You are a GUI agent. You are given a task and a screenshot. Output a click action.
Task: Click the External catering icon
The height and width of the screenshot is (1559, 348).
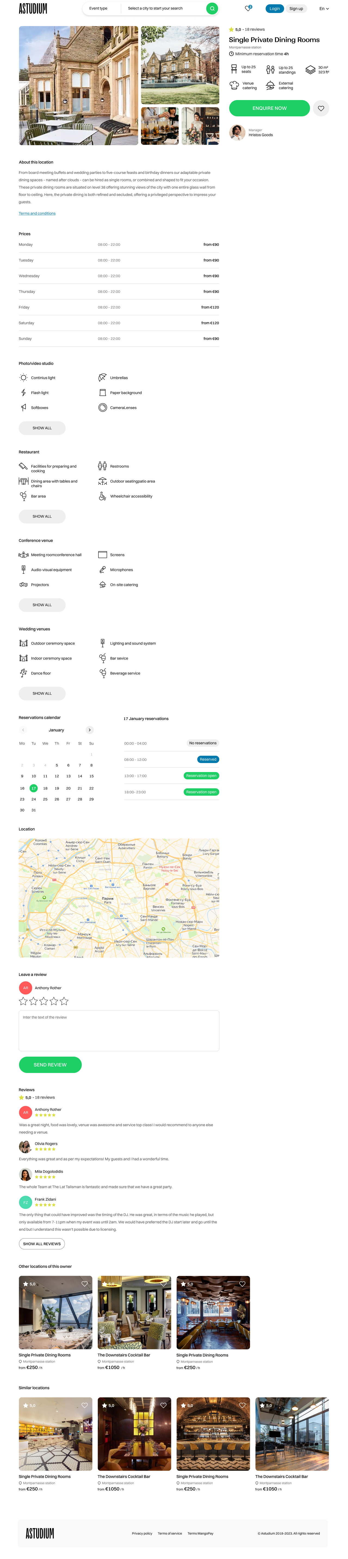(271, 85)
